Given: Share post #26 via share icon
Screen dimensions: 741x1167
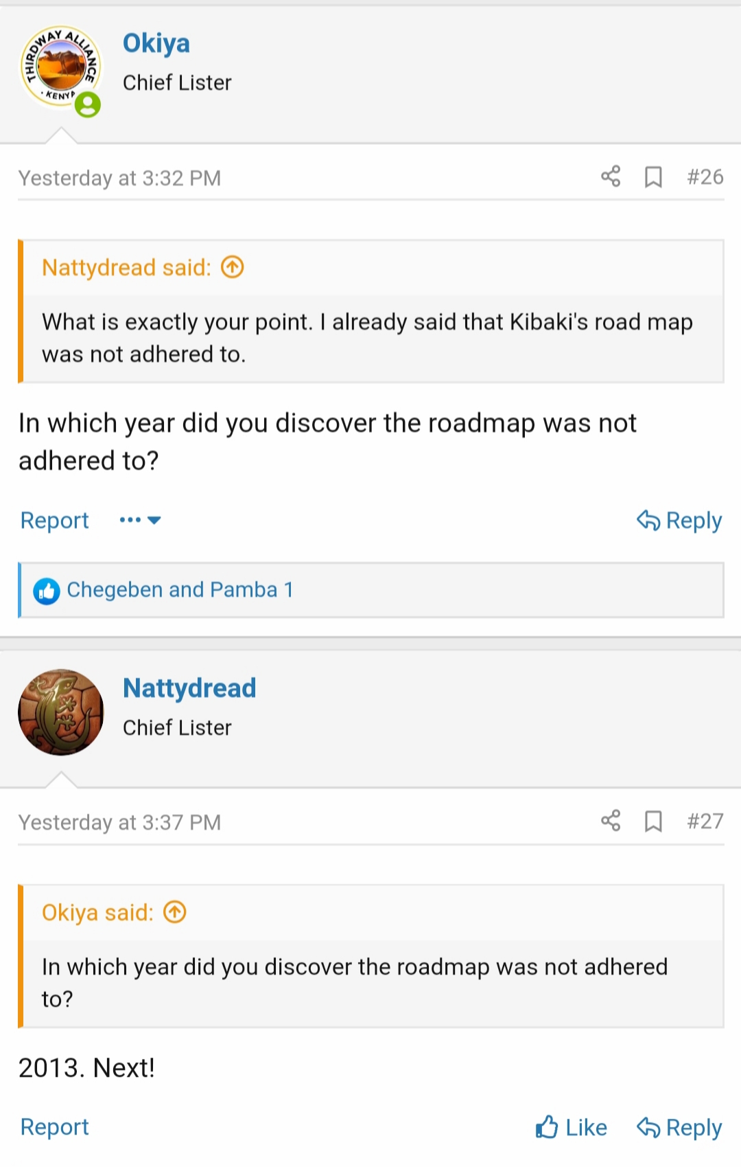Looking at the screenshot, I should (611, 177).
